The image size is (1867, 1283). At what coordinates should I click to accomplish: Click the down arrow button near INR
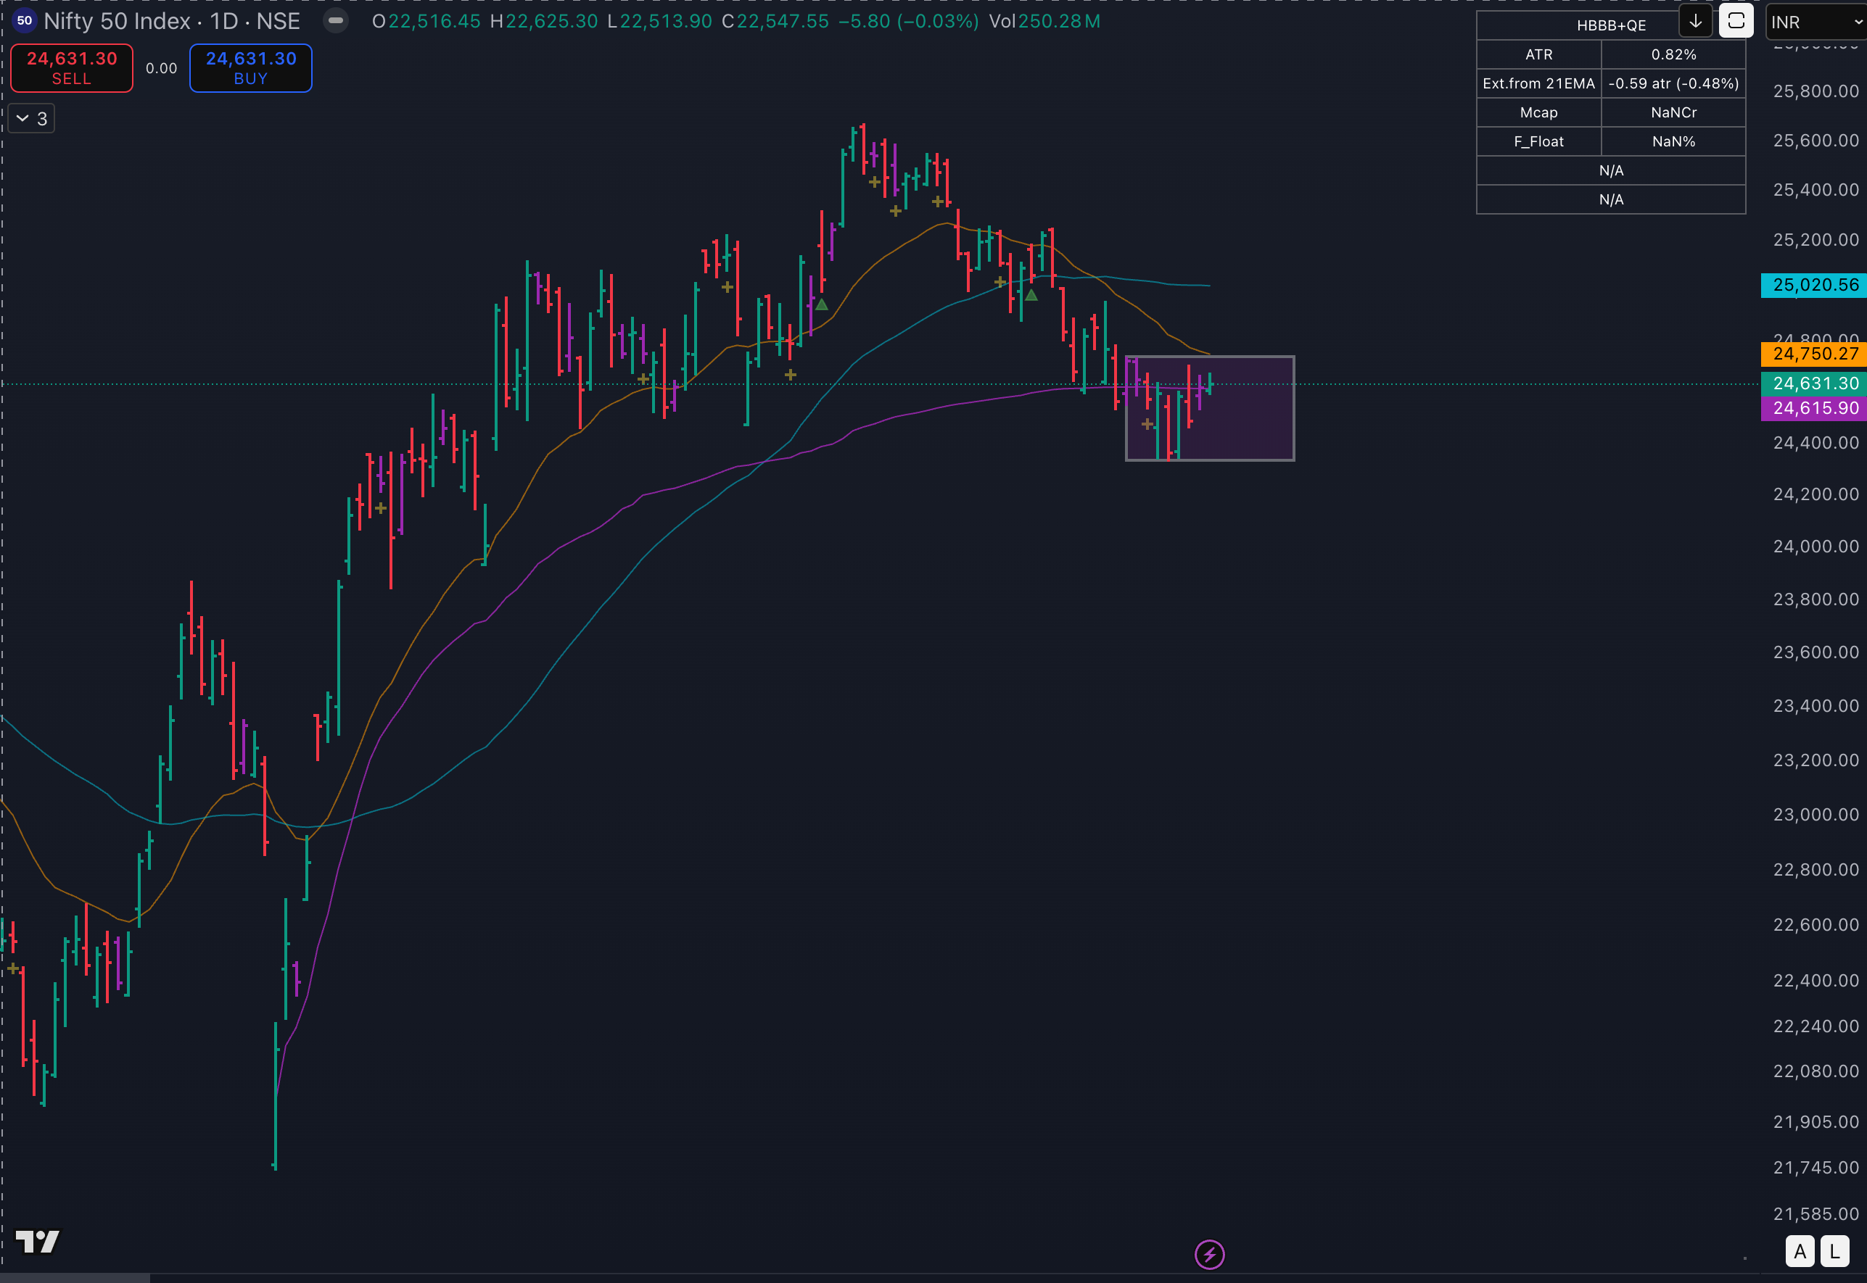tap(1695, 22)
